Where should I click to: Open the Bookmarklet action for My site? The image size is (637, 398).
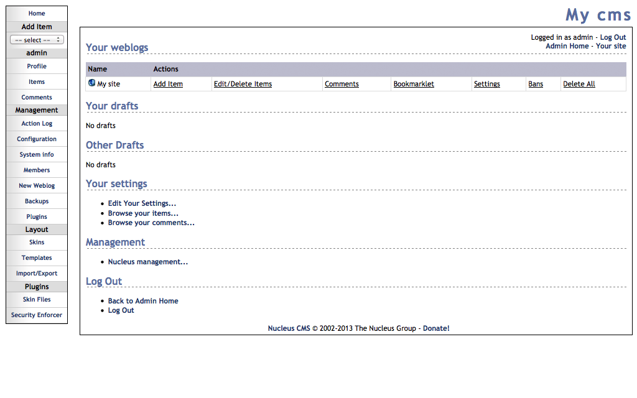413,83
